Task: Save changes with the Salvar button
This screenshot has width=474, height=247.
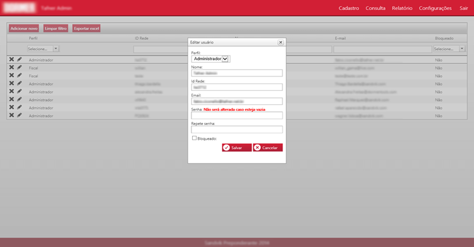Action: (x=237, y=148)
